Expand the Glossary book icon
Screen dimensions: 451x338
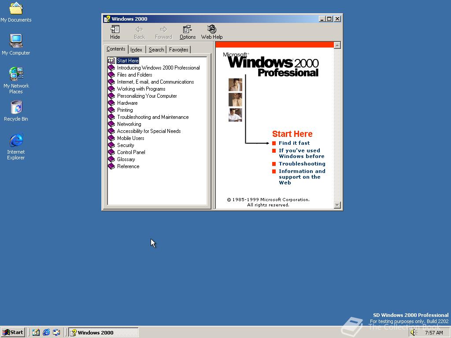click(x=111, y=159)
